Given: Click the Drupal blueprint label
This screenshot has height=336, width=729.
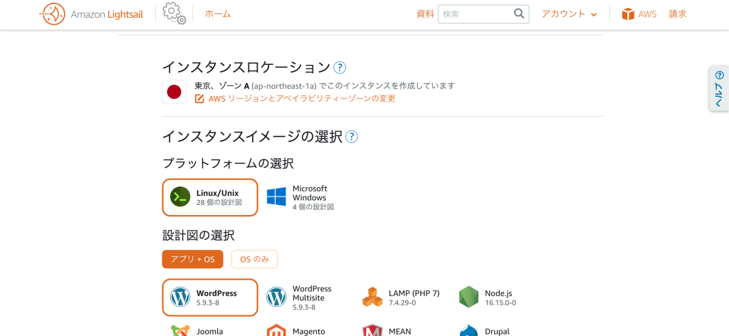Looking at the screenshot, I should point(498,331).
